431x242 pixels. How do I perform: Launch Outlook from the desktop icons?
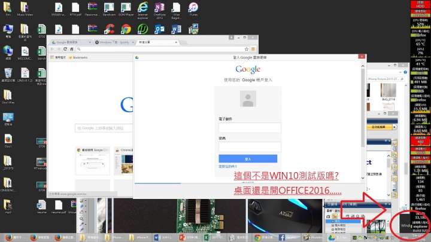[x=159, y=29]
